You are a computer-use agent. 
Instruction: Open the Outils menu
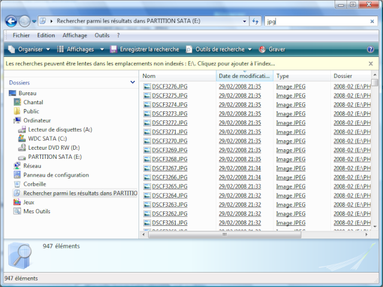coord(102,35)
